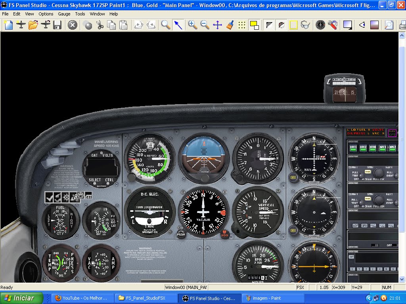Zoom in on the panel view
Image resolution: width=406 pixels, height=304 pixels.
point(193,25)
